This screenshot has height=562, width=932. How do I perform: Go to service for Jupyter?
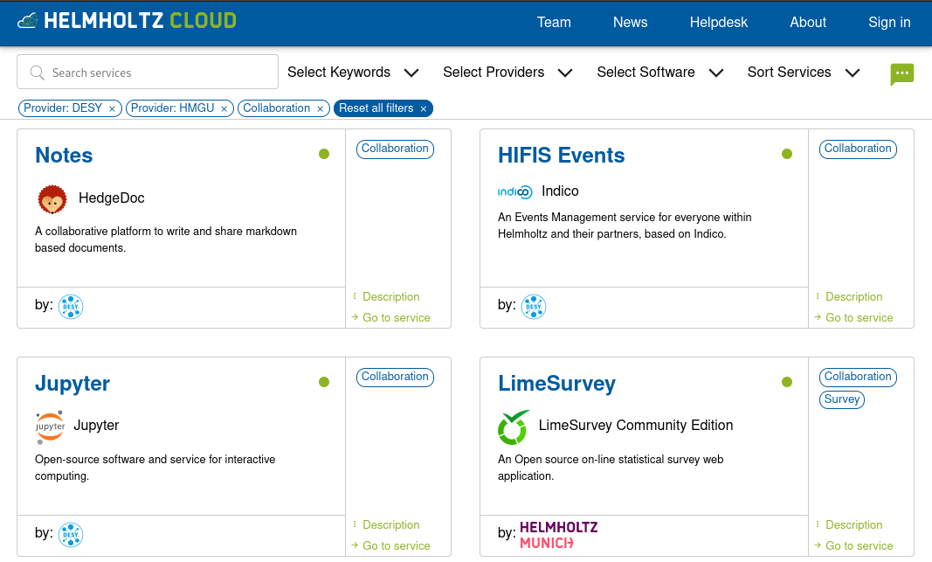click(396, 546)
